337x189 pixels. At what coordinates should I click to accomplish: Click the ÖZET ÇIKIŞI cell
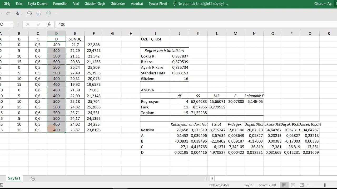155,39
